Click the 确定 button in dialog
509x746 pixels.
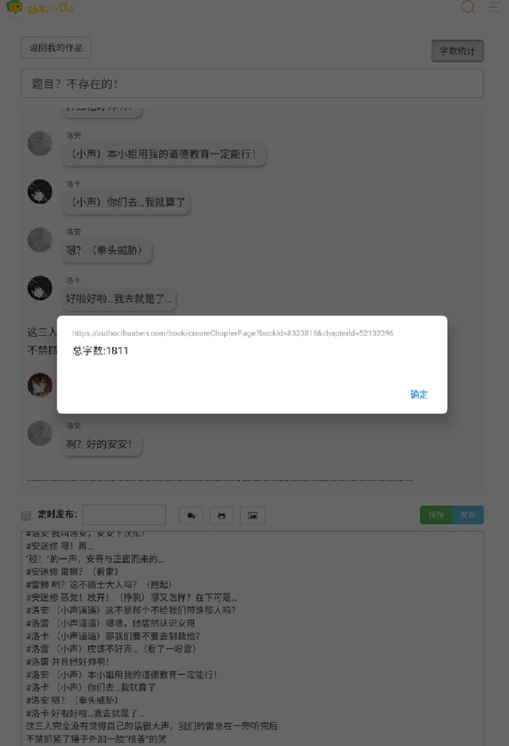pos(418,394)
